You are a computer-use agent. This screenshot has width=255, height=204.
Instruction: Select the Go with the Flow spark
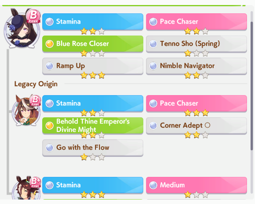coord(93,148)
